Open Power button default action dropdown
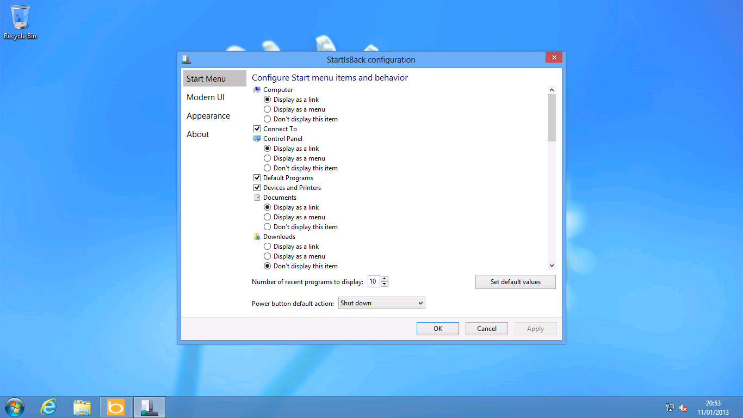Screen dimensions: 743x418 382,303
